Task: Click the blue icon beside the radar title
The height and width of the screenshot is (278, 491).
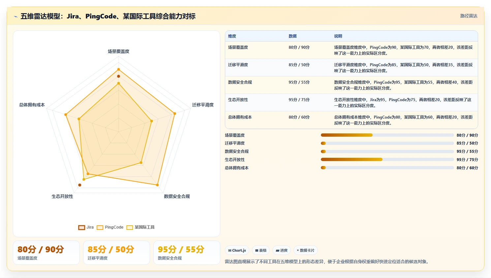Action: click(15, 16)
